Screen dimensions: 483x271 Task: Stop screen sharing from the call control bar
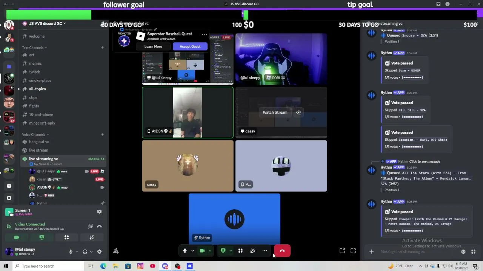223,251
